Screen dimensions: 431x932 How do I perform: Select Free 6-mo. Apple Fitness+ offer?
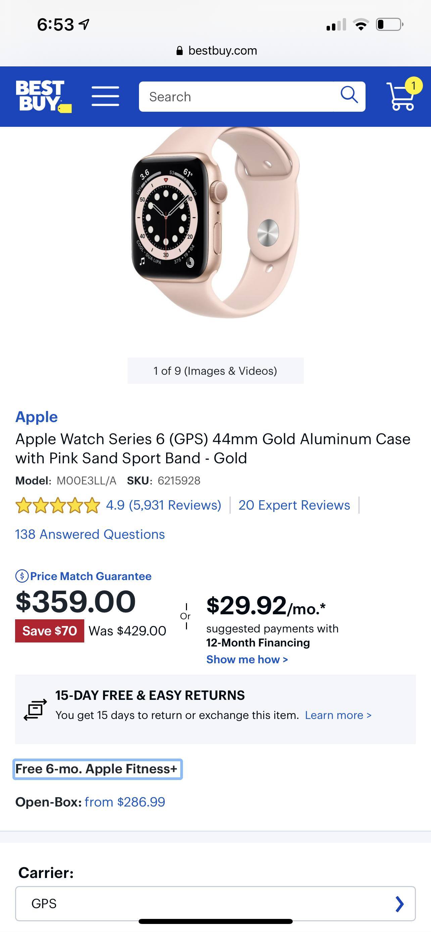point(97,769)
